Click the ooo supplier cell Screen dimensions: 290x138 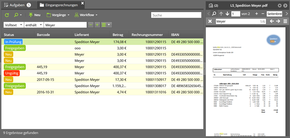point(77,48)
